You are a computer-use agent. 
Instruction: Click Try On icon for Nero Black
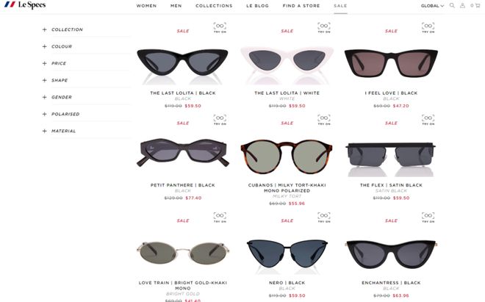pyautogui.click(x=324, y=217)
